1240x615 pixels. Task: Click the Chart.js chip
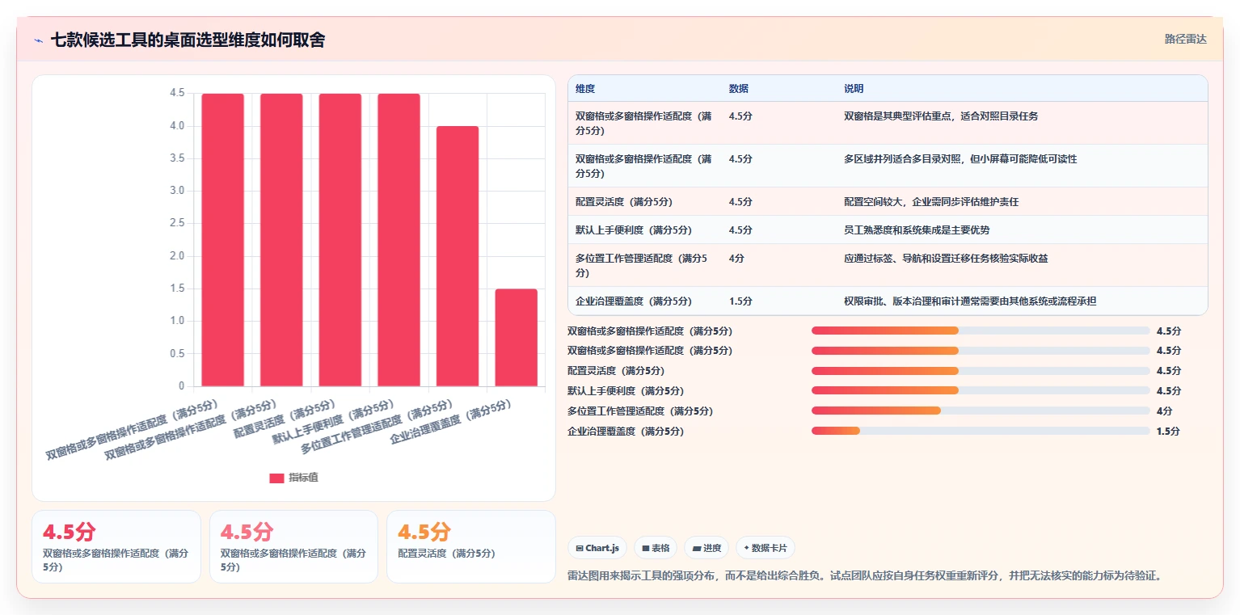[597, 548]
